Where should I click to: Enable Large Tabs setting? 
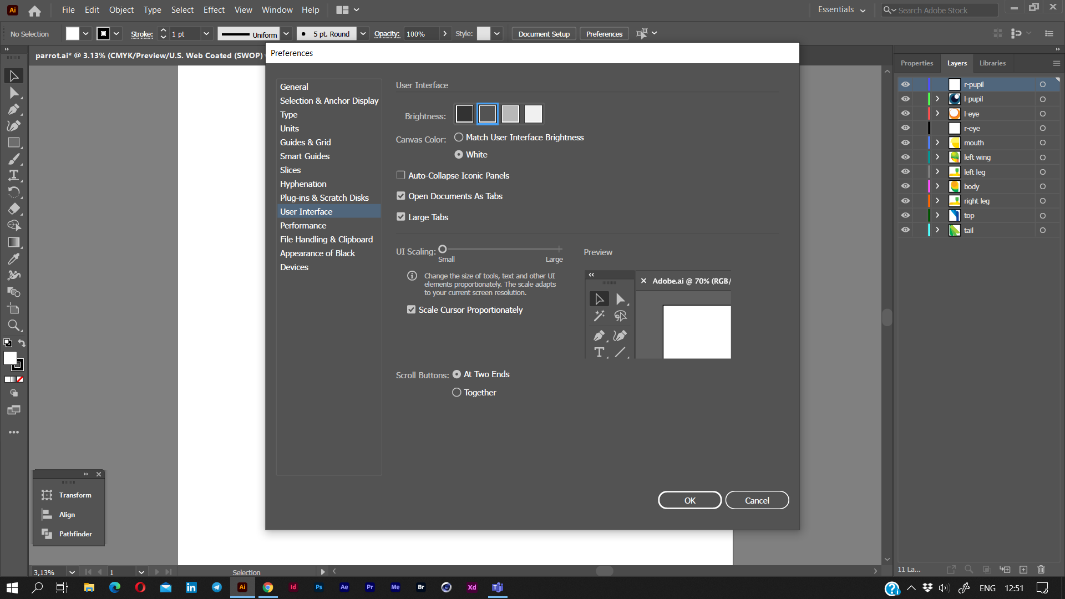tap(402, 216)
